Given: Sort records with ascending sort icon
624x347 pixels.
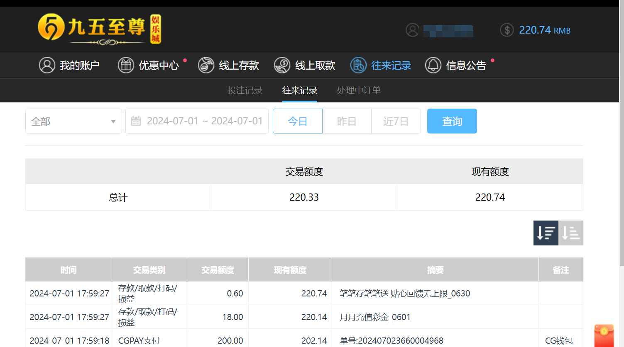Looking at the screenshot, I should (570, 233).
